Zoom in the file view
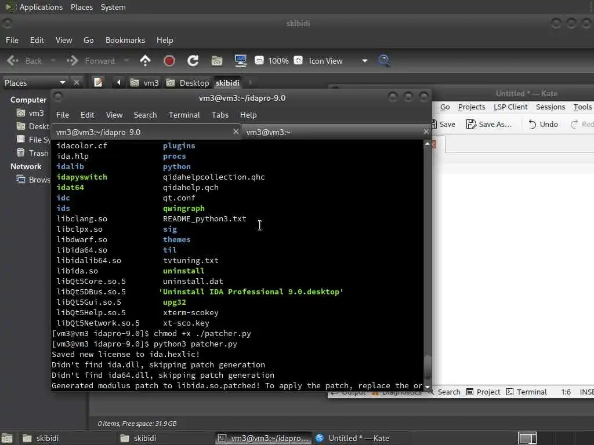594x445 pixels. (298, 60)
